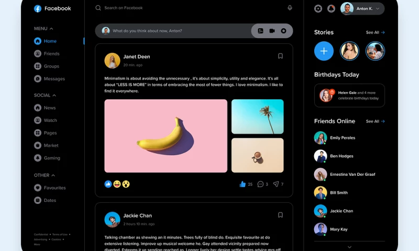The height and width of the screenshot is (251, 419).
Task: Click the video camera icon in composer
Action: (x=272, y=31)
